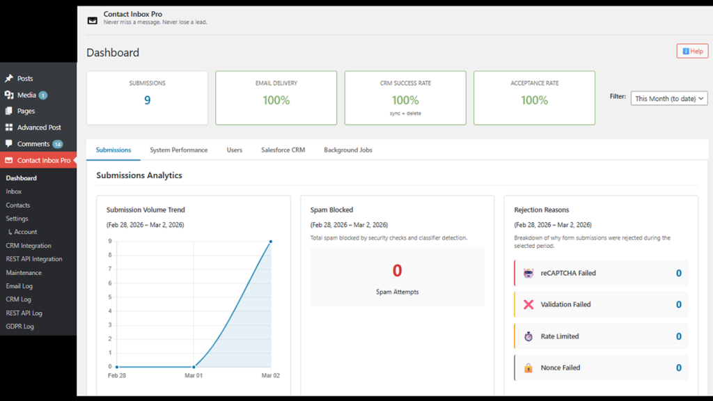The image size is (713, 401).
Task: Click the Contact Inbox Pro envelope icon
Action: click(x=9, y=160)
